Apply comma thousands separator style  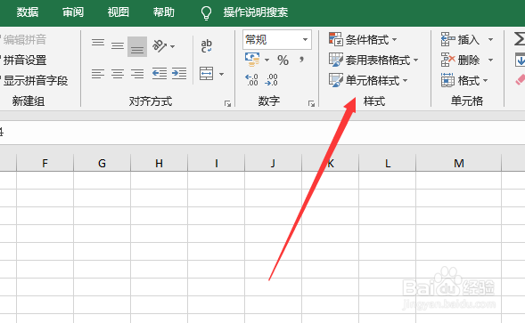[301, 60]
